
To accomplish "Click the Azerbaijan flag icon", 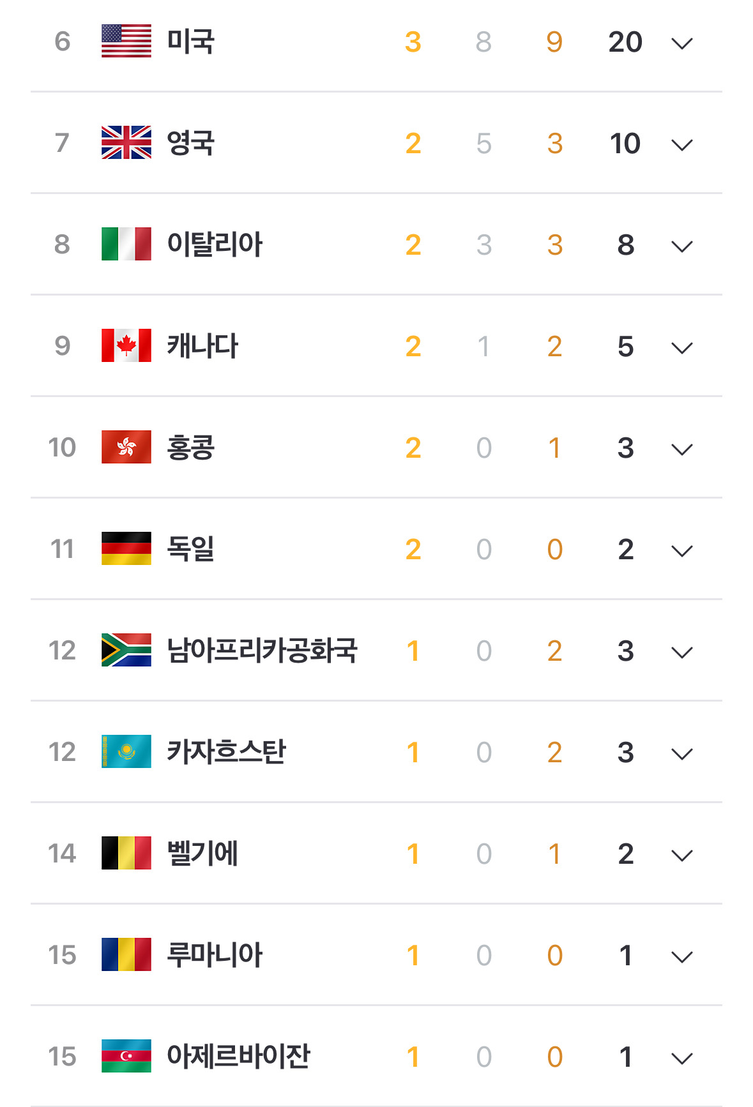I will [x=126, y=1056].
